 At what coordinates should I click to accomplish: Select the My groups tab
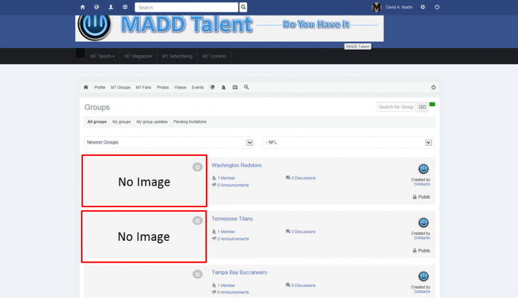click(x=122, y=122)
